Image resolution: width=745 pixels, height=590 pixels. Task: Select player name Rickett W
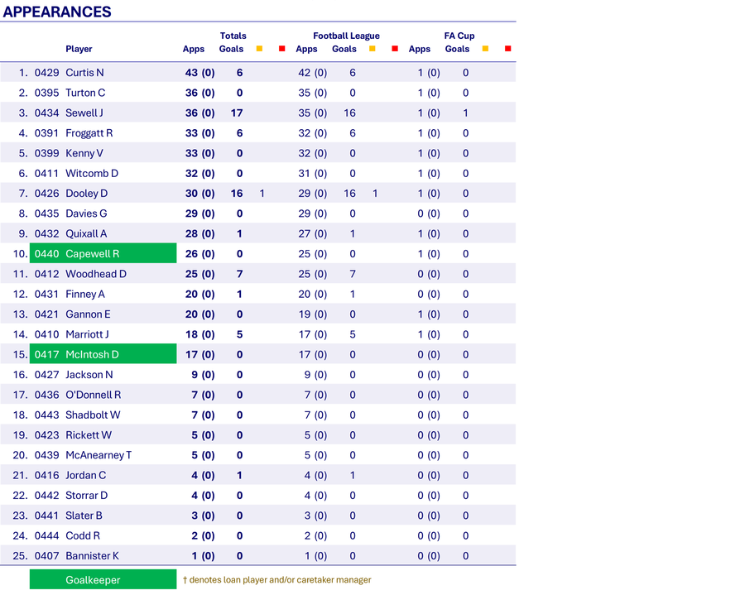click(x=89, y=435)
